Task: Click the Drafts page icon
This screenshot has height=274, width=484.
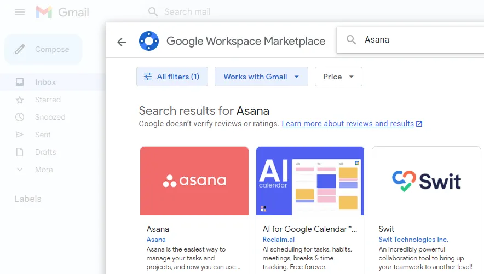Action: click(x=20, y=152)
